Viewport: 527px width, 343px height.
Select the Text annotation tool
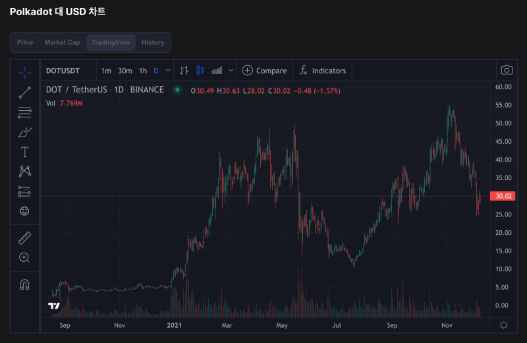[25, 152]
